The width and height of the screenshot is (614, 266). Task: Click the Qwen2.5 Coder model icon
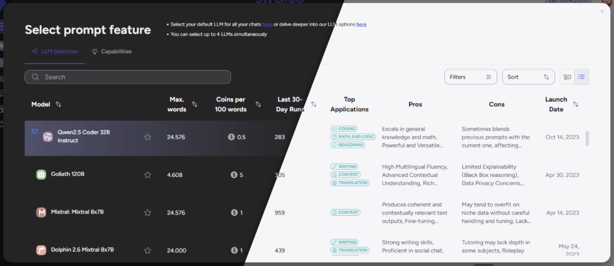click(48, 137)
